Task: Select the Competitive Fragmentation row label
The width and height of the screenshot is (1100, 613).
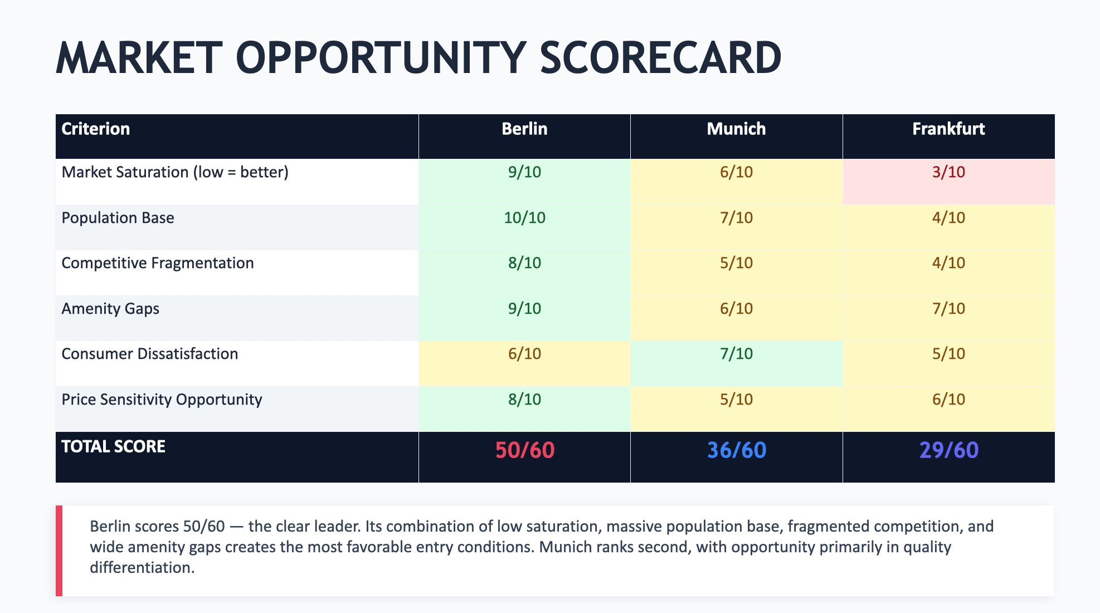Action: (158, 263)
